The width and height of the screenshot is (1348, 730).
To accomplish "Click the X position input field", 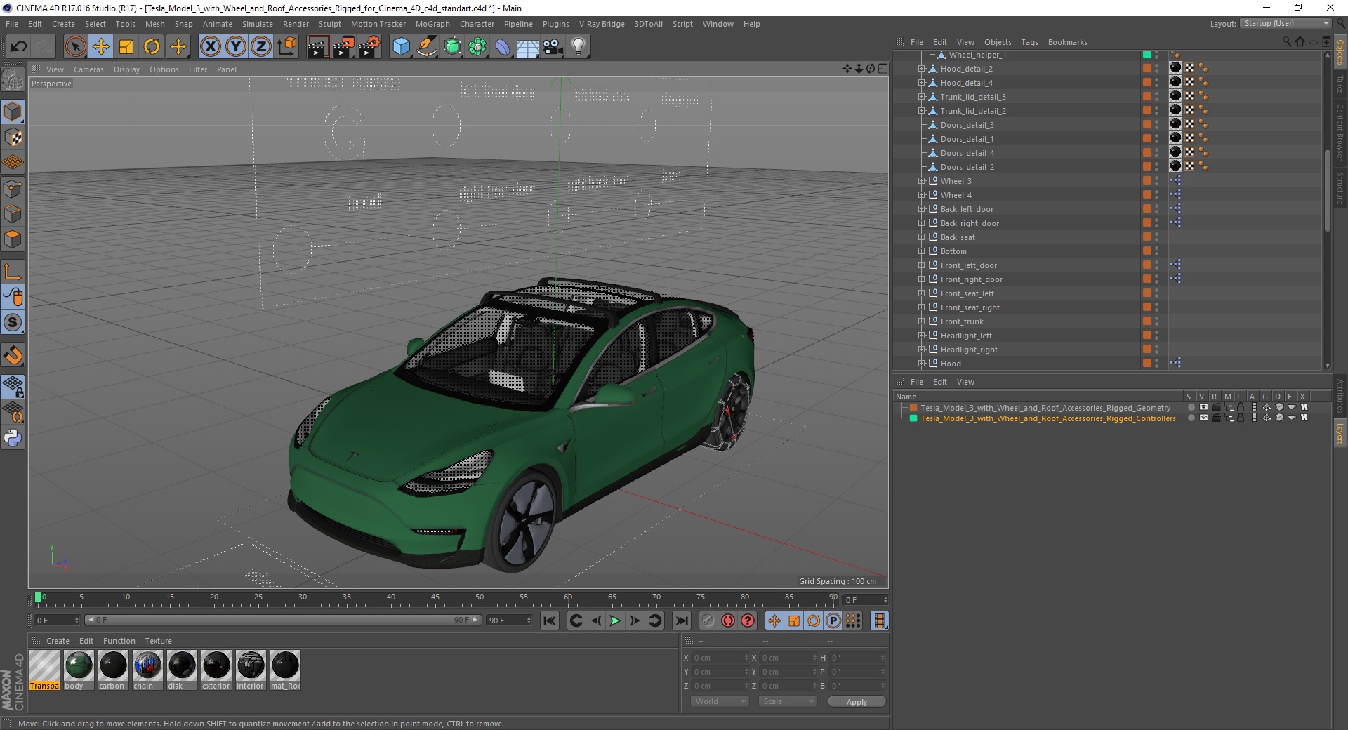I will [x=720, y=658].
